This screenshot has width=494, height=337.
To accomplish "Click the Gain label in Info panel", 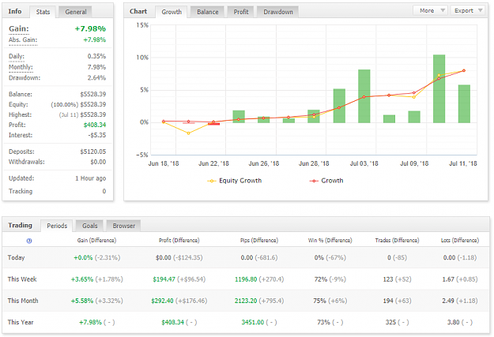I will (19, 29).
